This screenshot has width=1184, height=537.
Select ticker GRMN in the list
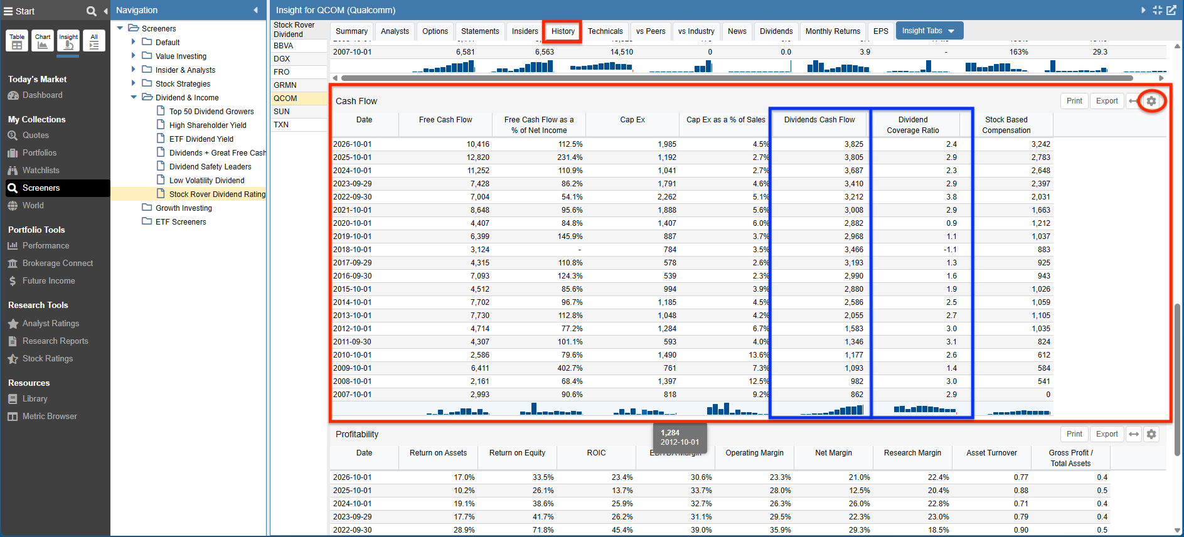tap(299, 85)
